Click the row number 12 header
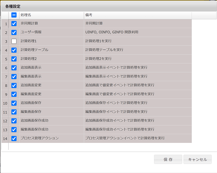This screenshot has width=217, height=173. [x=5, y=121]
